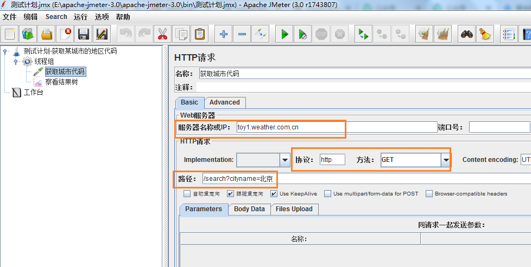This screenshot has width=531, height=267.
Task: Click the Remote start all icon
Action: tap(363, 34)
